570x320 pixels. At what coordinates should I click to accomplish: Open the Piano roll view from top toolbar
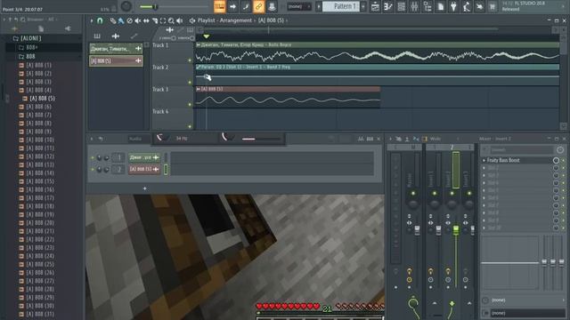tap(388, 6)
